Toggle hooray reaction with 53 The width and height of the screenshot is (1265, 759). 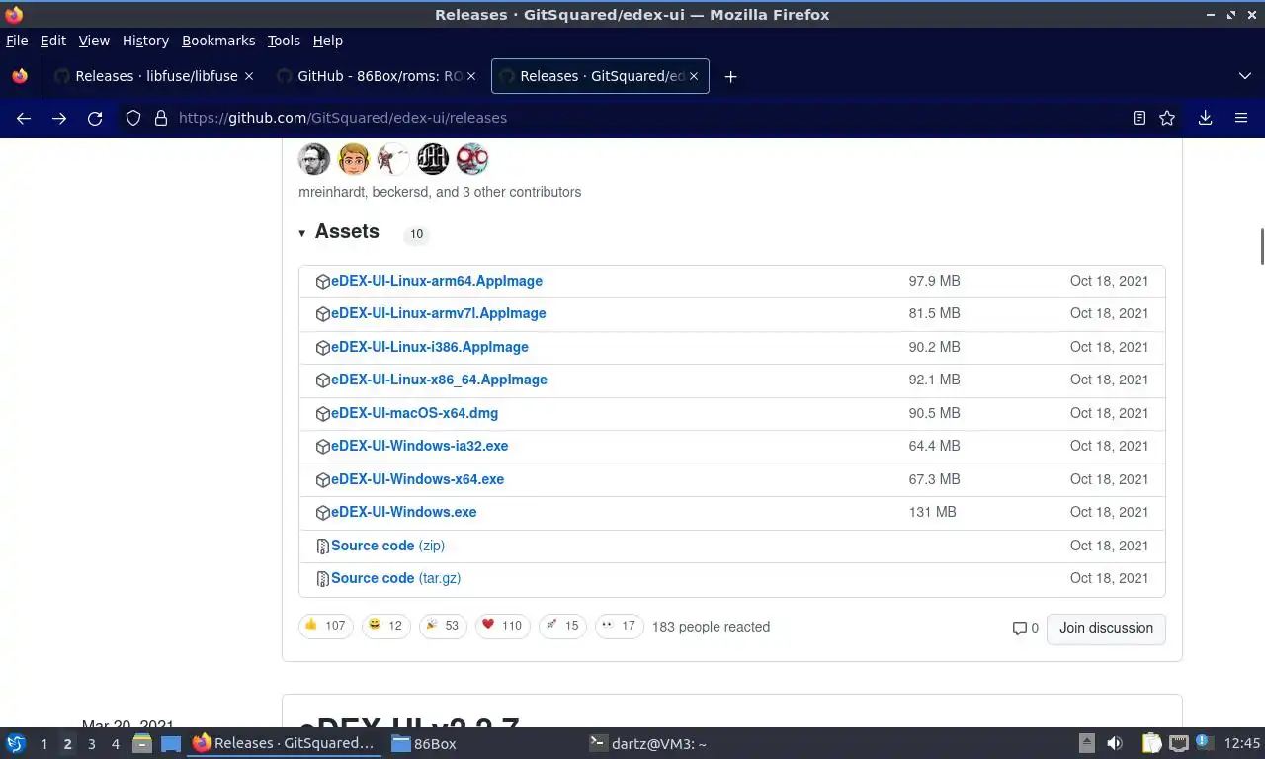coord(443,626)
